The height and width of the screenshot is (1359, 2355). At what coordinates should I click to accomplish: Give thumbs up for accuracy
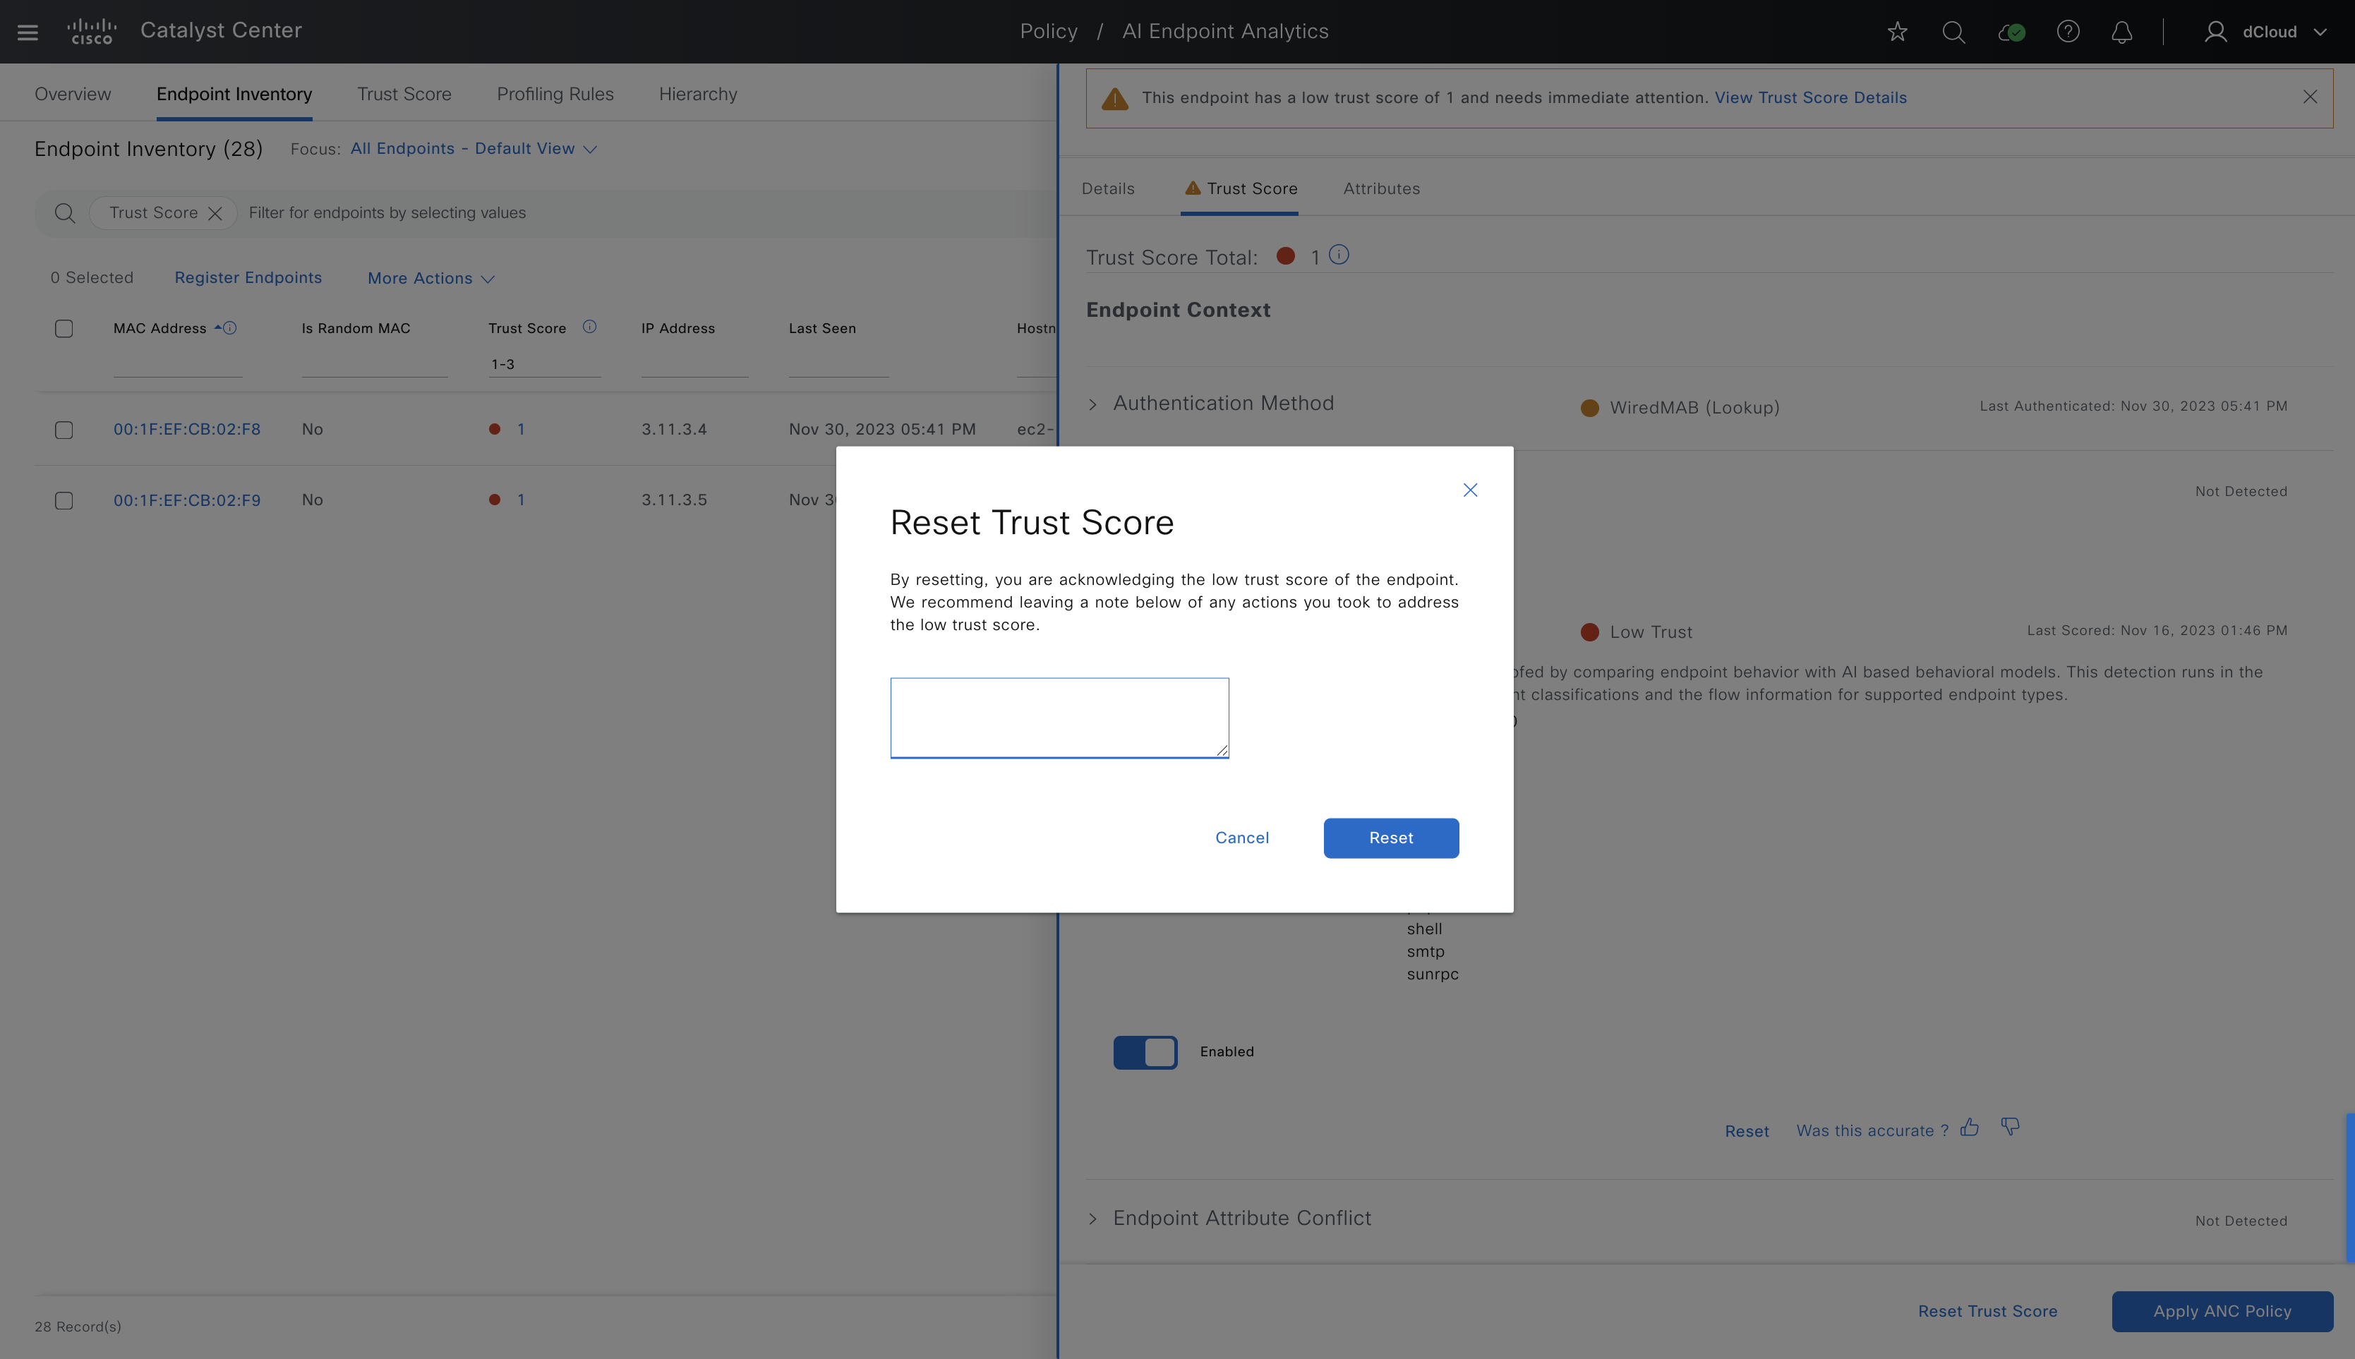coord(1970,1128)
